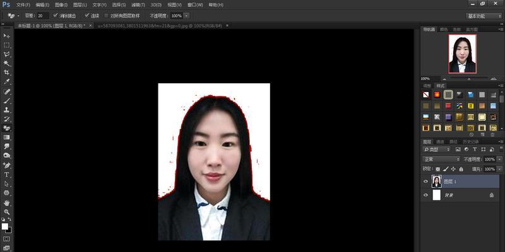
Task: Zoom in with large mountains icon in Navigator
Action: coord(494,79)
